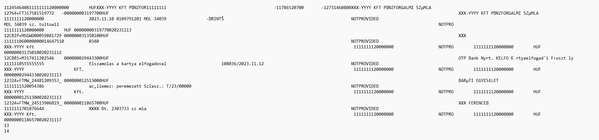Click the account number '1111110555555555'
Viewport: 599px width, 140px height.
(24, 64)
